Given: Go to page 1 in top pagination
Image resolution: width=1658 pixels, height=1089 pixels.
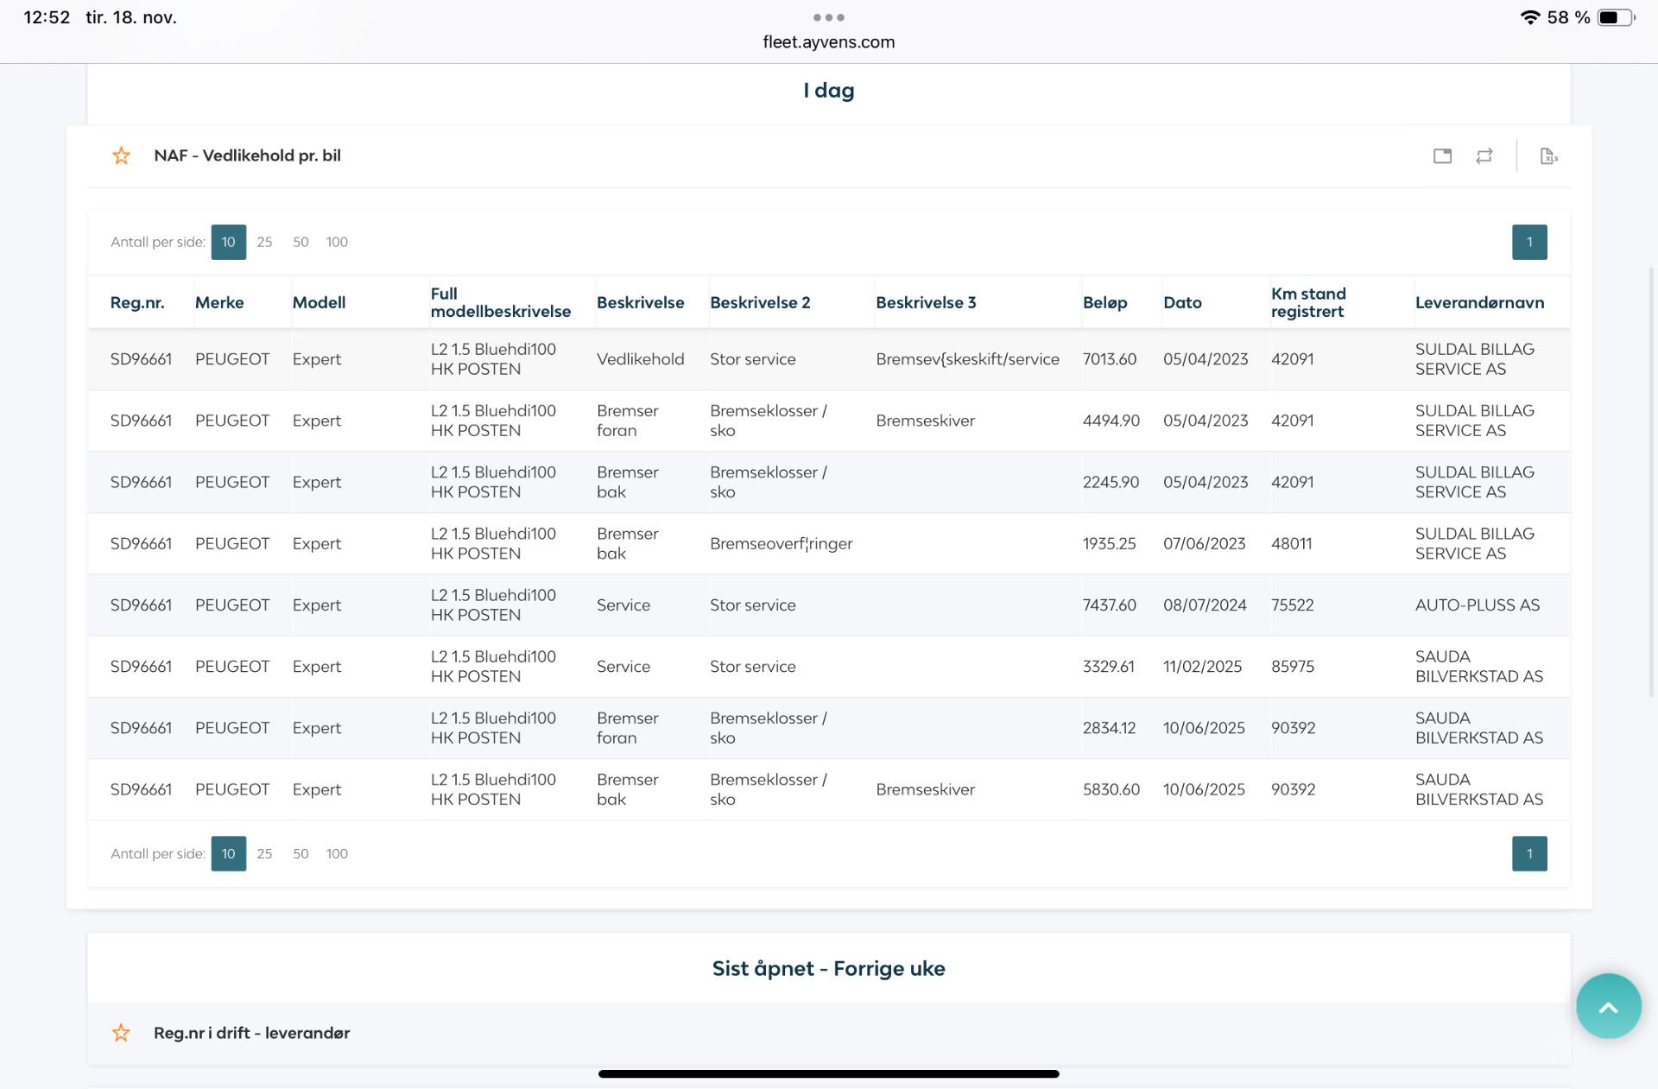Looking at the screenshot, I should click(x=1528, y=242).
